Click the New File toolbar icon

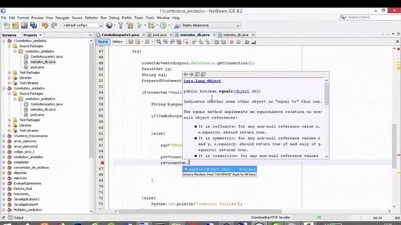(x=7, y=25)
